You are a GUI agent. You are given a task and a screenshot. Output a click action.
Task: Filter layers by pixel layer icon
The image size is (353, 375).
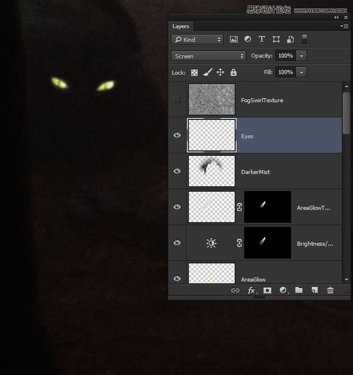click(x=234, y=39)
